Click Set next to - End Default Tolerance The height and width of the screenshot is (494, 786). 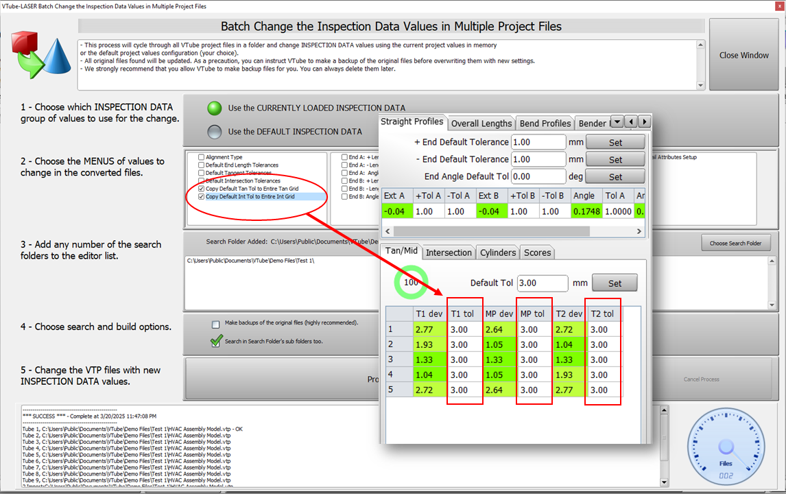click(616, 159)
